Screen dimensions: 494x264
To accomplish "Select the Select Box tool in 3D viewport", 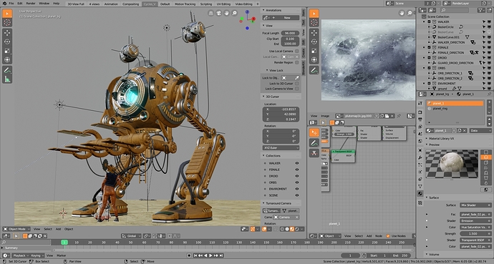I will click(x=7, y=14).
